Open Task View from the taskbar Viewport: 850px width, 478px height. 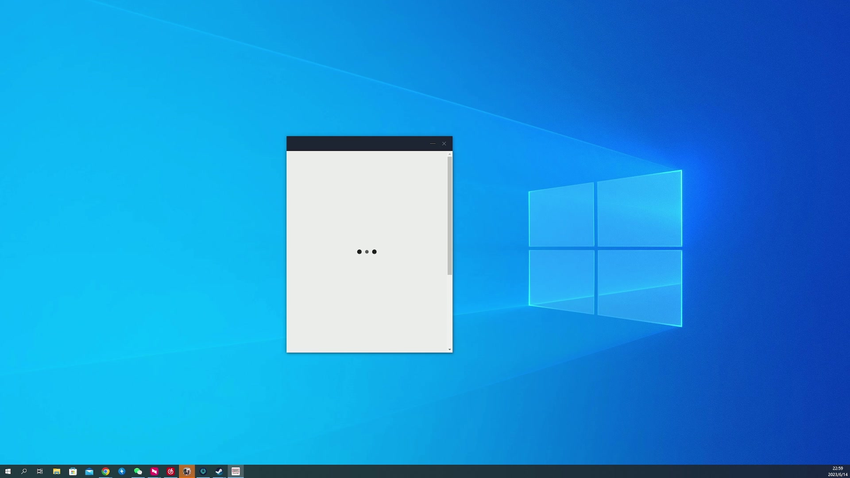(x=40, y=471)
